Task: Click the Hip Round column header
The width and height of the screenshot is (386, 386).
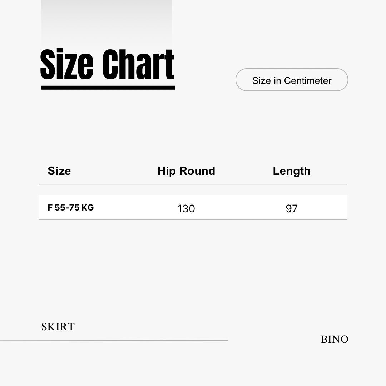Action: pos(186,171)
